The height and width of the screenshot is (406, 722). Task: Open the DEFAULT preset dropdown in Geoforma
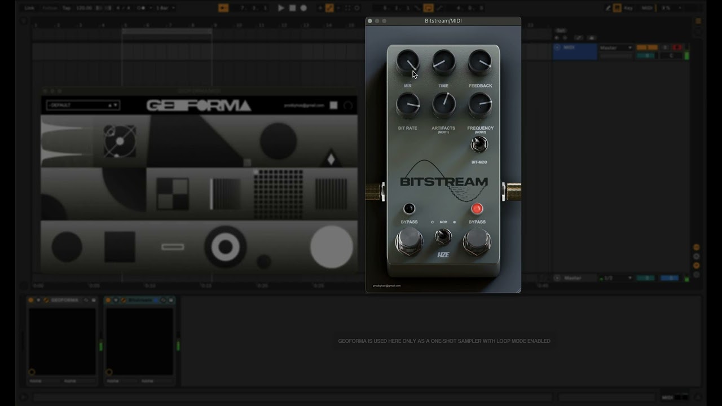83,105
